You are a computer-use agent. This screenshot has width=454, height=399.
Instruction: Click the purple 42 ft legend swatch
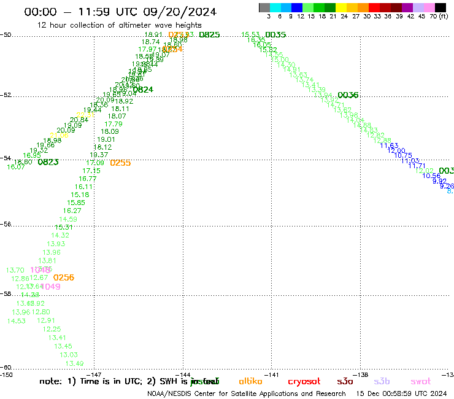coord(407,8)
